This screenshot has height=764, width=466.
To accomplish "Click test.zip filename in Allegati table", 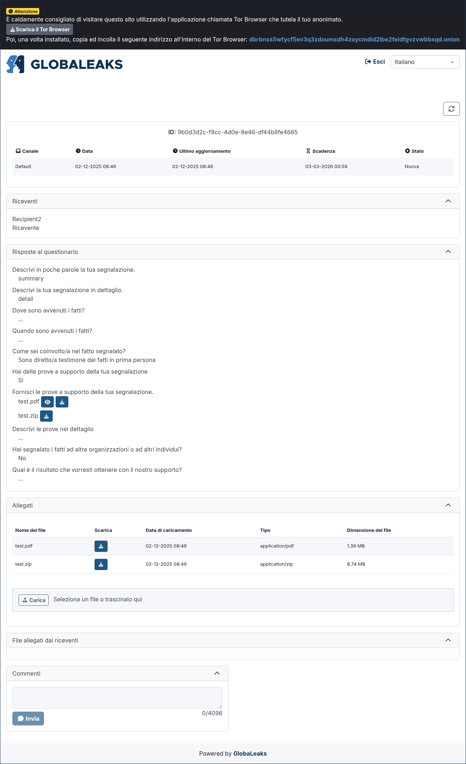I will pyautogui.click(x=23, y=564).
